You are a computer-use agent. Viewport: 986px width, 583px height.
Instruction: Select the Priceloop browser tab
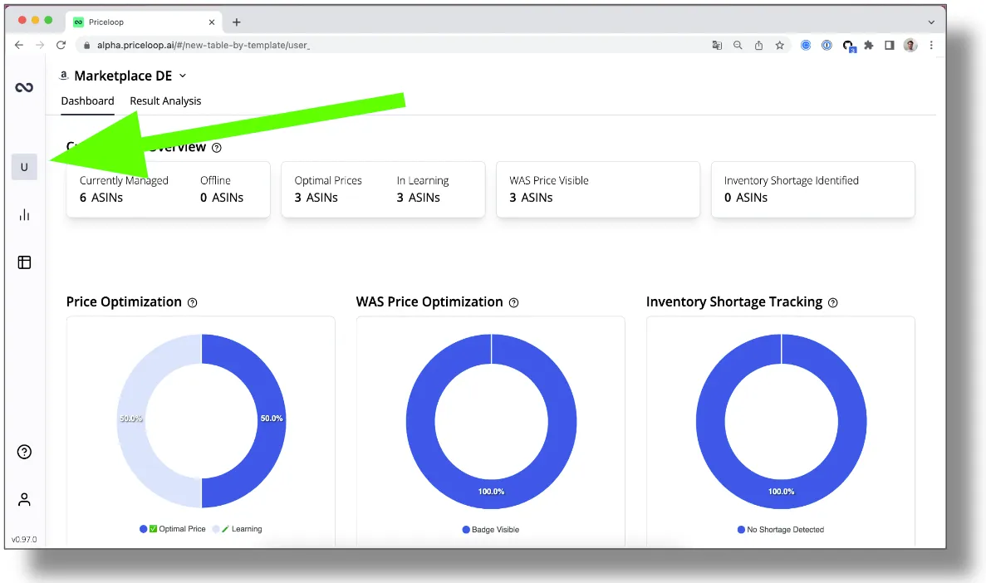144,22
